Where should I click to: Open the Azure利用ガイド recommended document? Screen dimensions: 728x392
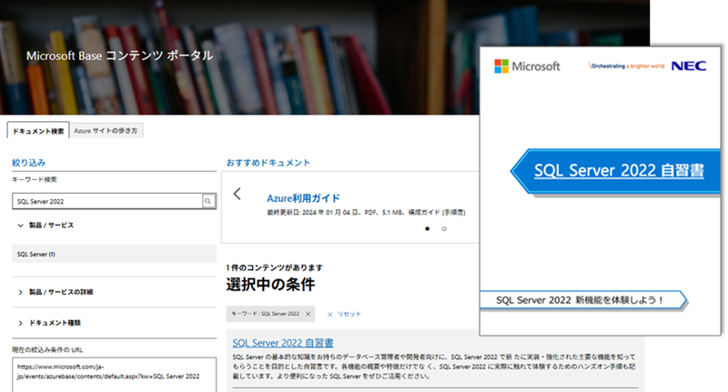pos(303,198)
